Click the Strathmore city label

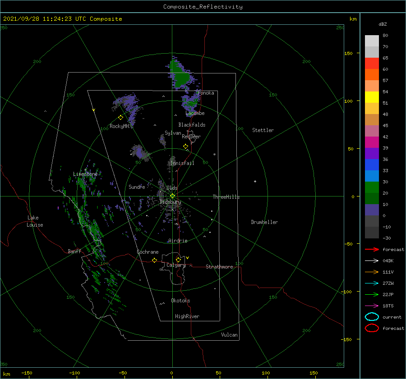click(219, 267)
